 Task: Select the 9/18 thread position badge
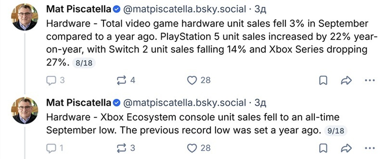[x=336, y=131]
